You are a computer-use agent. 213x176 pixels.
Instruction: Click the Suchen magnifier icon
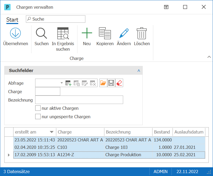point(41,33)
